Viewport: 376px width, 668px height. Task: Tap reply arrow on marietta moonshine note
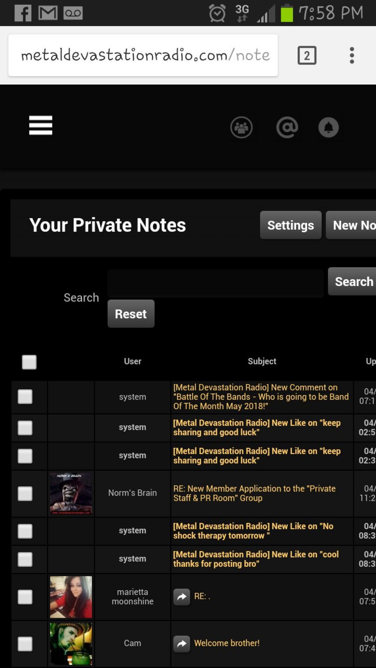coord(182,596)
